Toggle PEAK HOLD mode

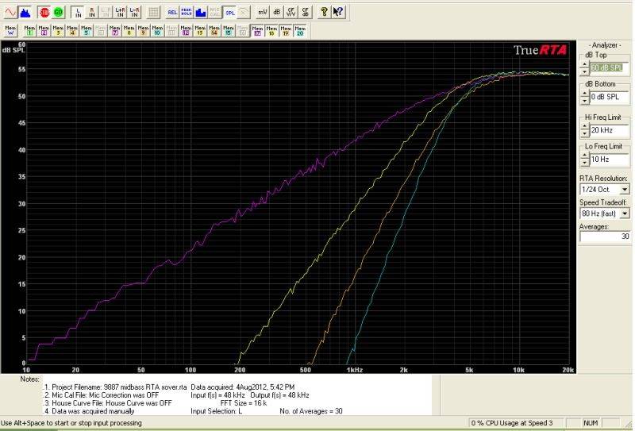pyautogui.click(x=187, y=12)
